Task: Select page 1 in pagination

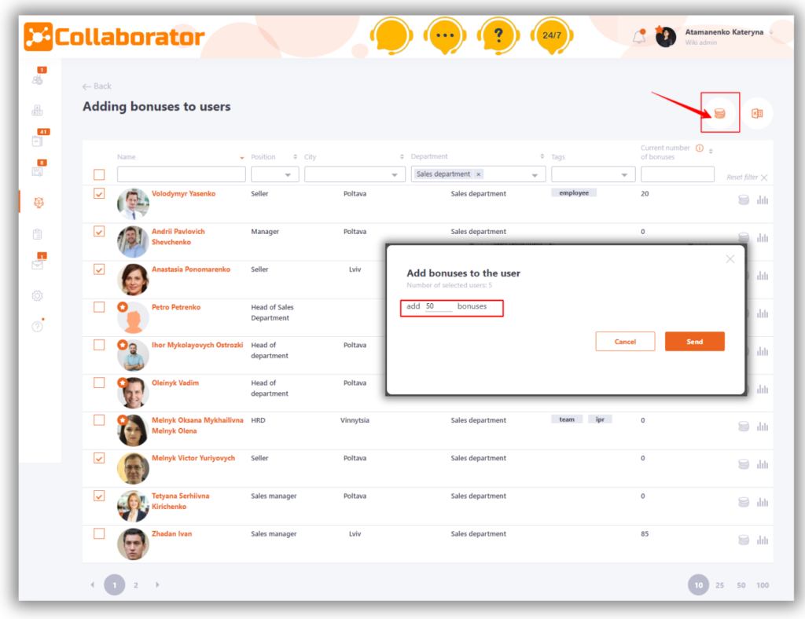Action: [x=115, y=584]
